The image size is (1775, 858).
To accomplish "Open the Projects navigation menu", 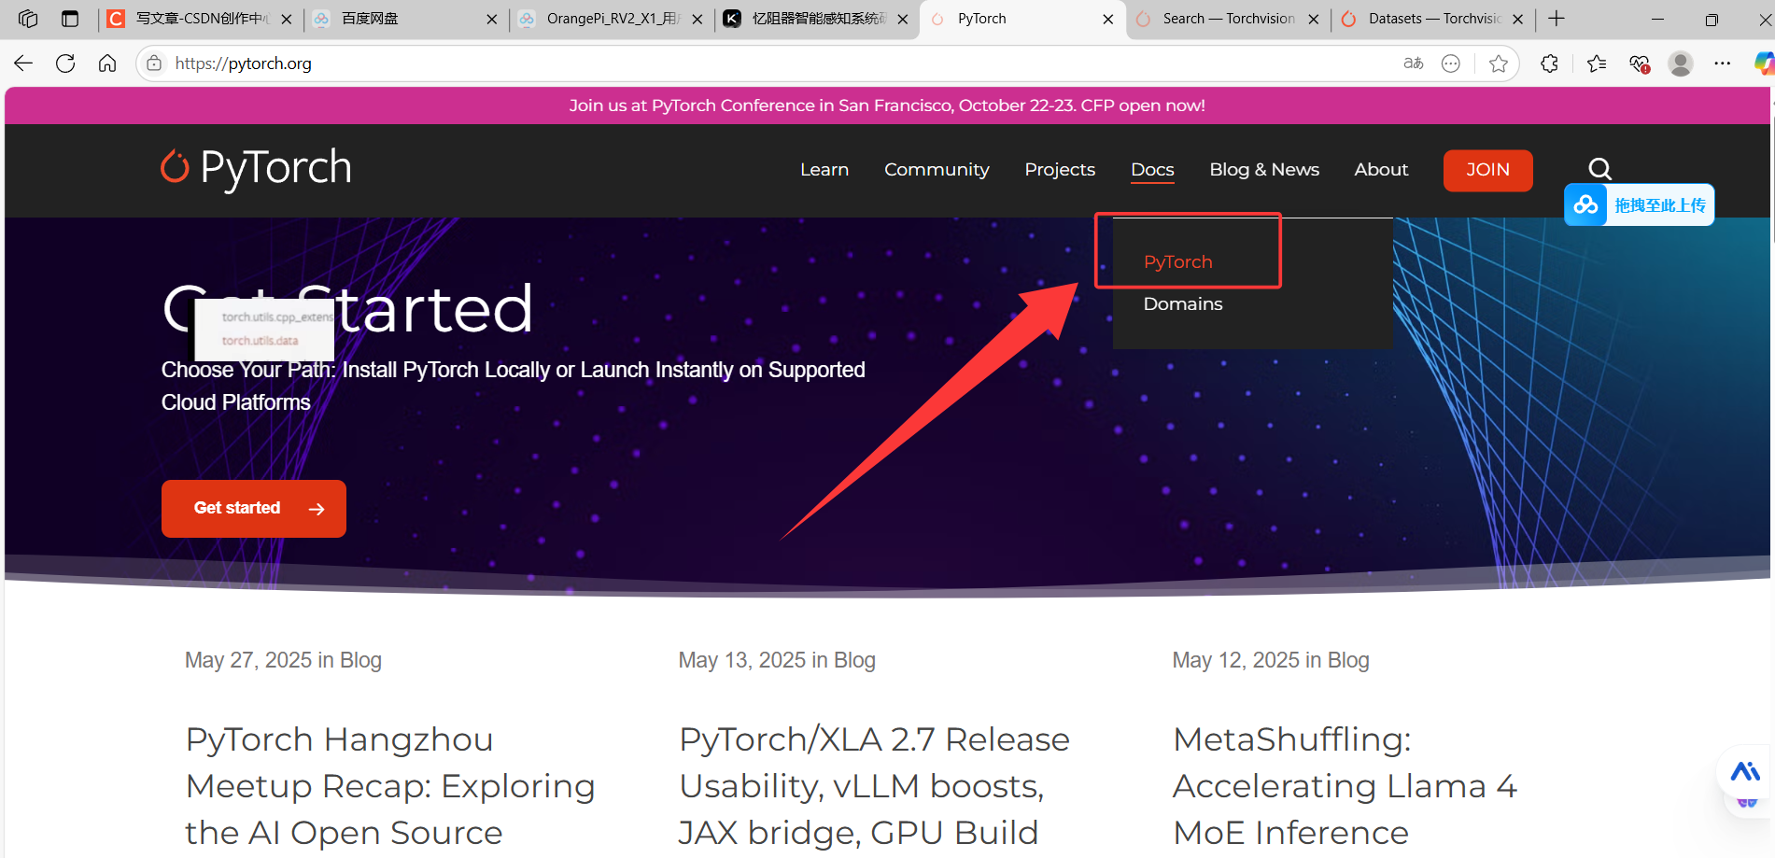I will pos(1060,170).
